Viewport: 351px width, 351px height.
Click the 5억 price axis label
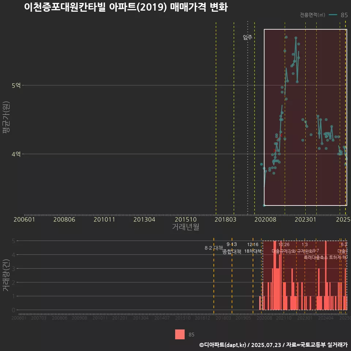tap(16, 86)
